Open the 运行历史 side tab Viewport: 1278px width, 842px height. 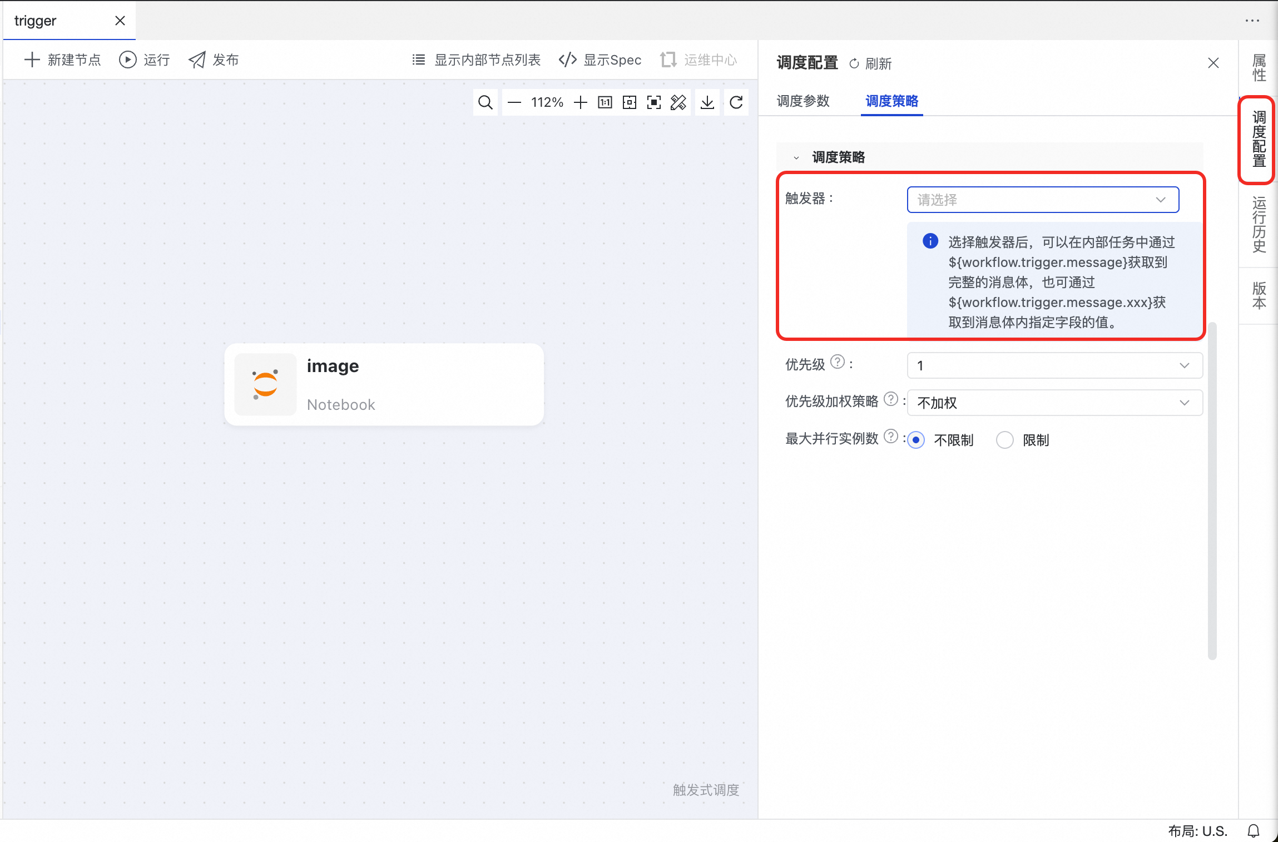click(x=1259, y=224)
